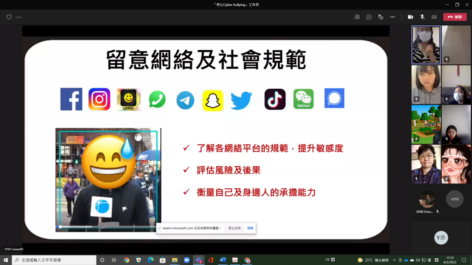Click the taskbar search box
The width and height of the screenshot is (472, 265).
(x=54, y=260)
